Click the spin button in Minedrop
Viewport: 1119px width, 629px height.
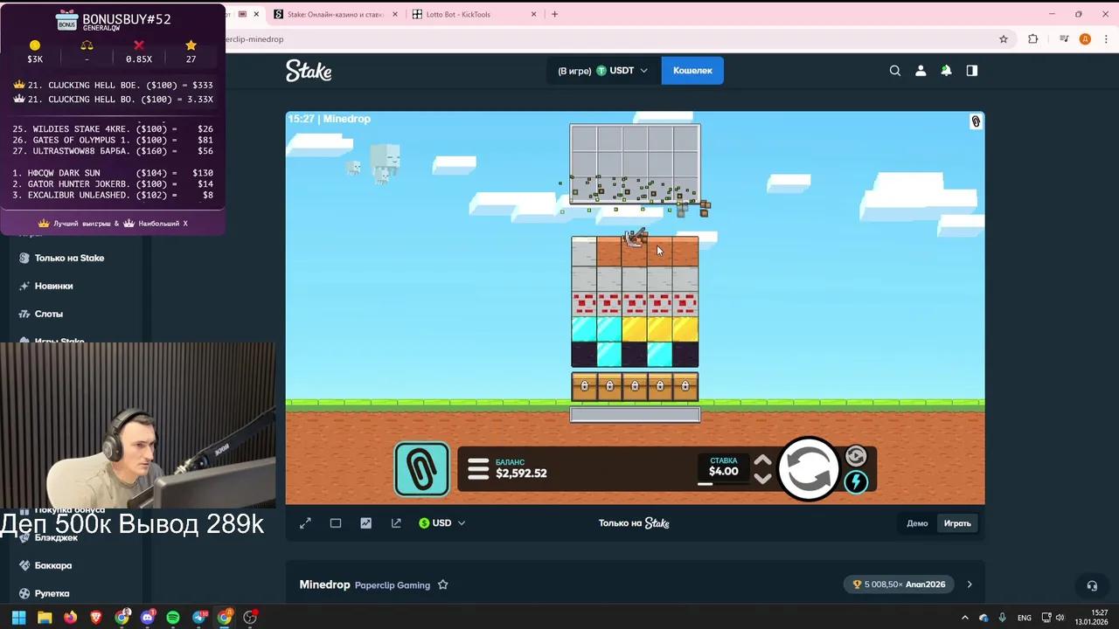pos(809,470)
